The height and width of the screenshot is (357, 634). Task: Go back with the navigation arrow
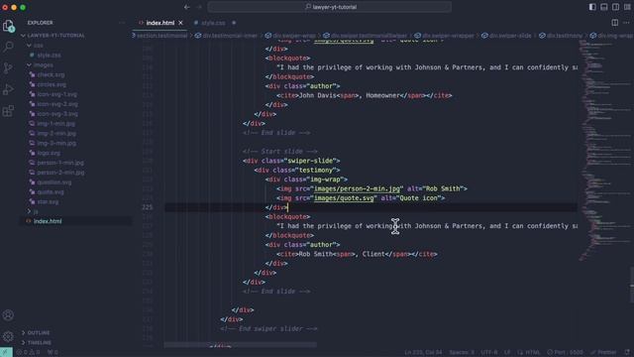(187, 7)
